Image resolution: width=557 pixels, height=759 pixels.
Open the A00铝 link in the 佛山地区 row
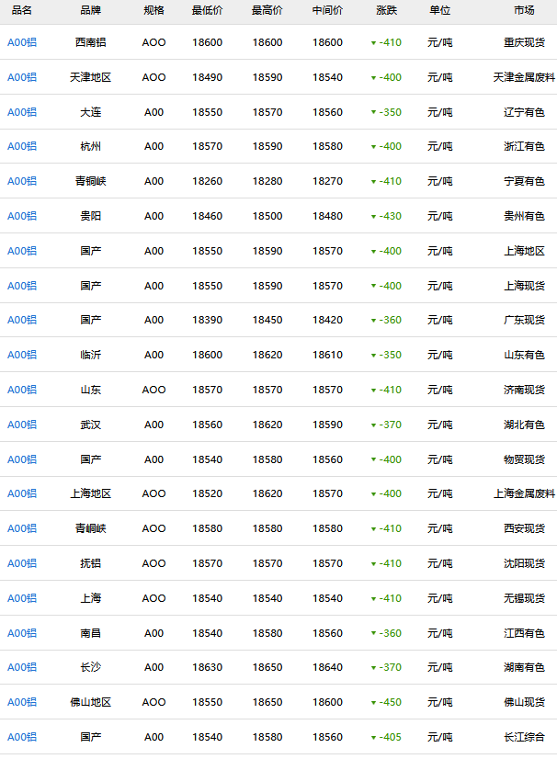click(22, 703)
